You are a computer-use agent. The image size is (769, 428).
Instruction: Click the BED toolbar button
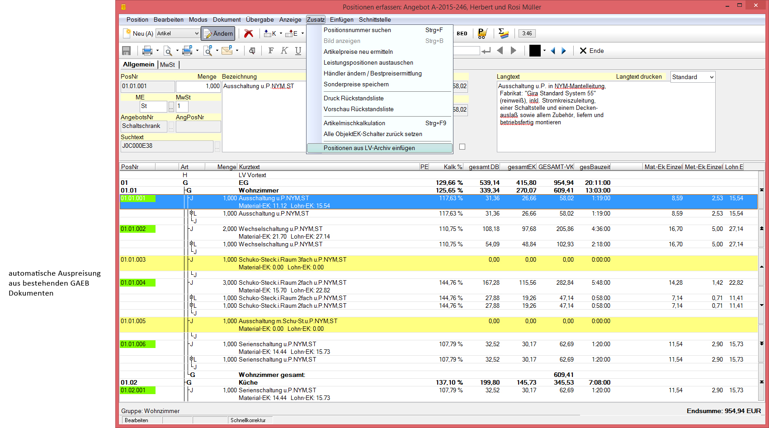pyautogui.click(x=462, y=33)
